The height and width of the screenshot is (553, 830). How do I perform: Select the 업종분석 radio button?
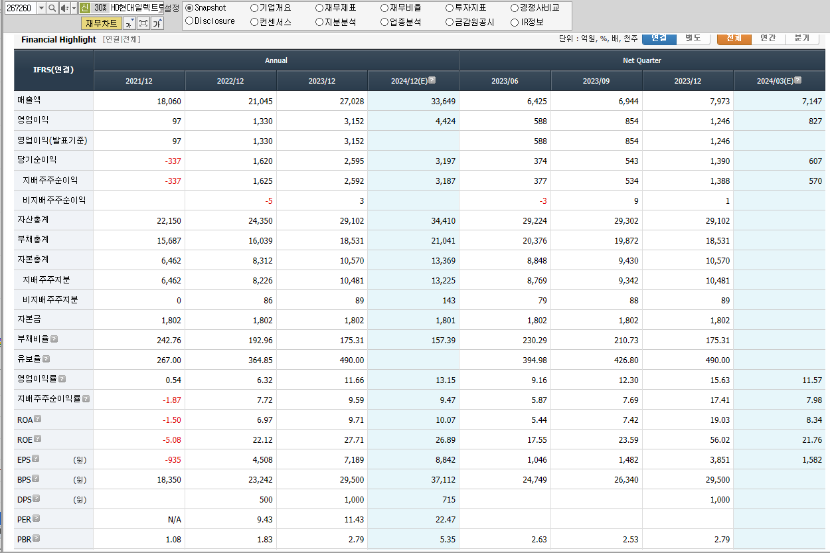(384, 22)
